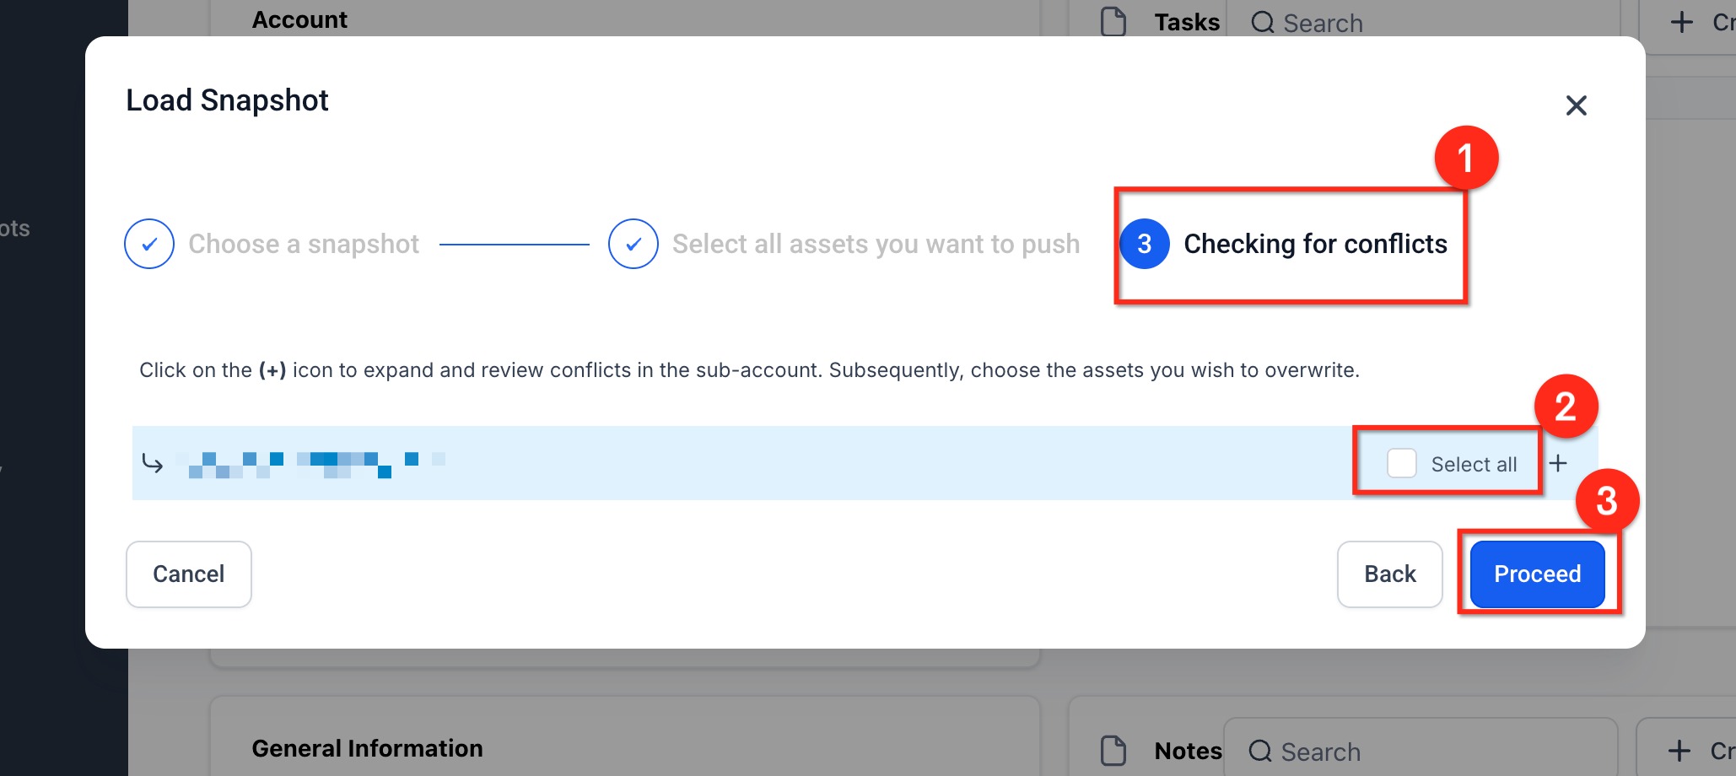Click the Tasks panel heading
Image resolution: width=1736 pixels, height=776 pixels.
click(1187, 22)
